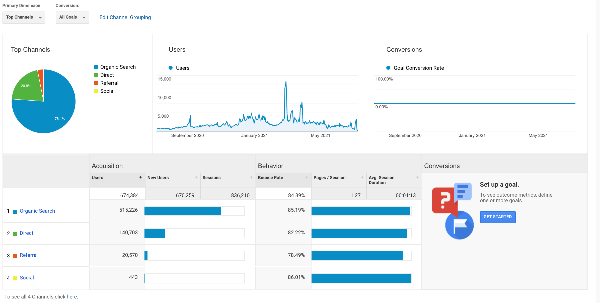Click the 84.39% total bounce rate
The width and height of the screenshot is (600, 303).
tap(296, 195)
